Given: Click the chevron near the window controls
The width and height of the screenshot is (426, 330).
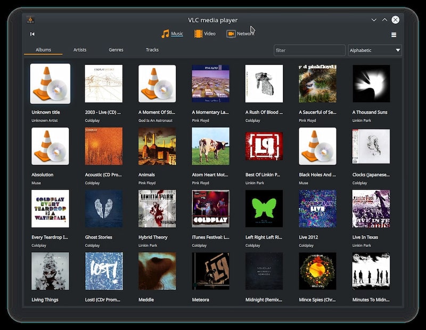Looking at the screenshot, I should pyautogui.click(x=374, y=19).
